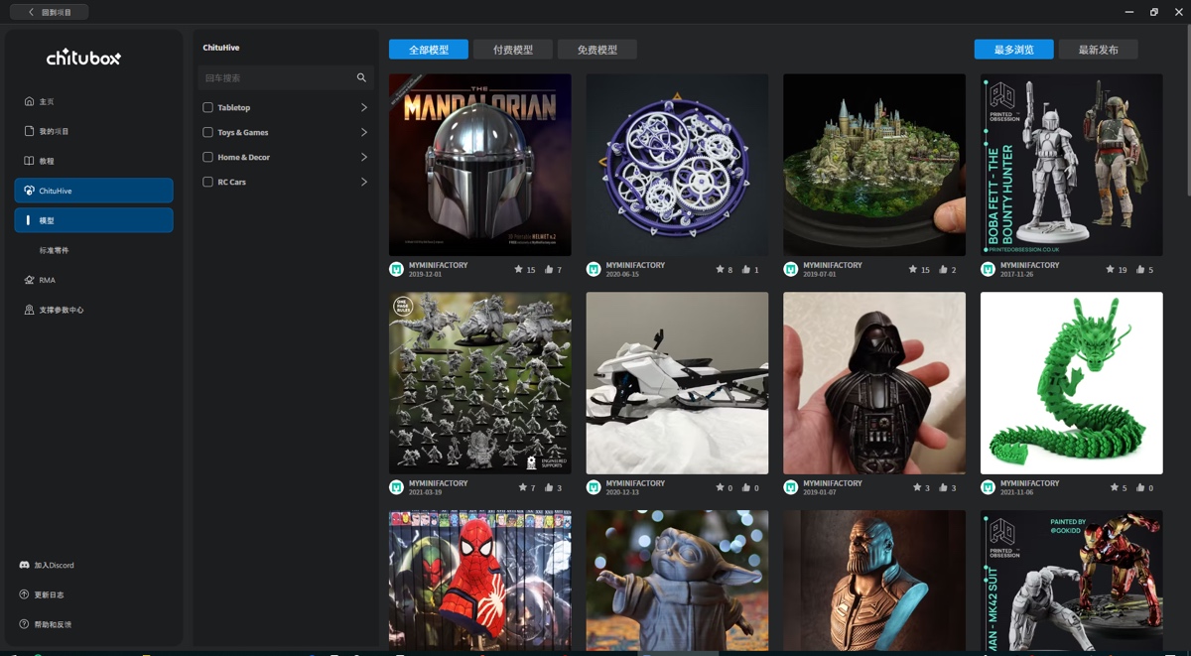Click the RMA sidebar icon
This screenshot has width=1191, height=656.
click(29, 280)
